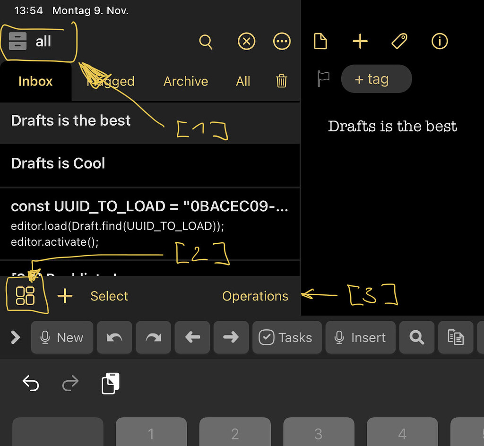Collapse the action bar with the chevron
The height and width of the screenshot is (446, 484).
(x=15, y=337)
